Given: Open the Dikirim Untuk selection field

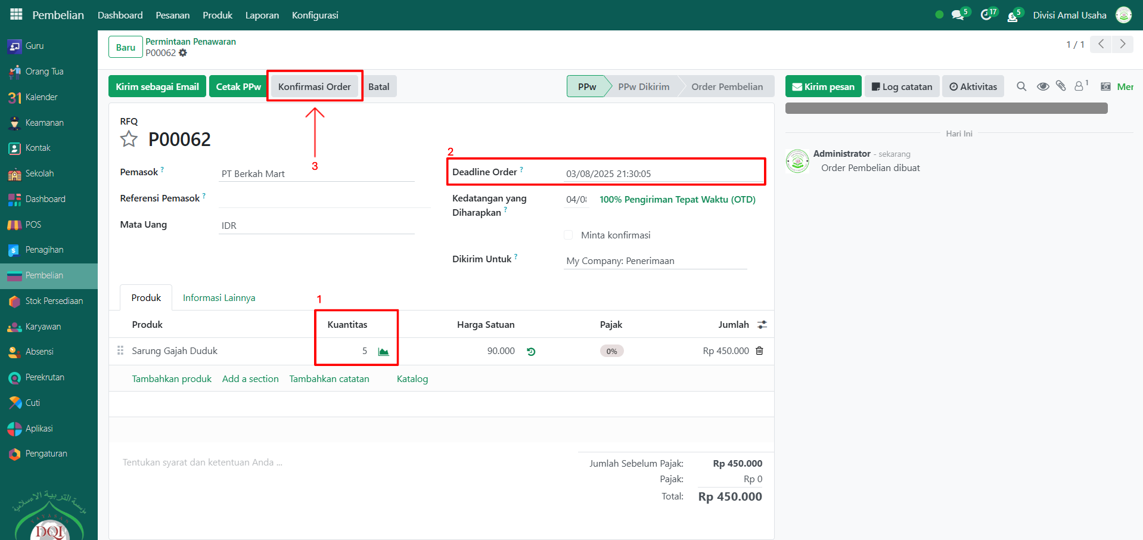Looking at the screenshot, I should coord(654,261).
